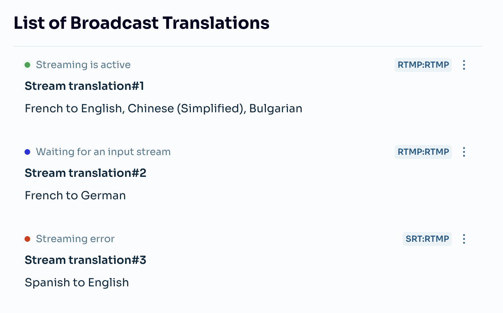The width and height of the screenshot is (503, 313).
Task: Click the green Streaming is active status dot
Action: point(27,65)
